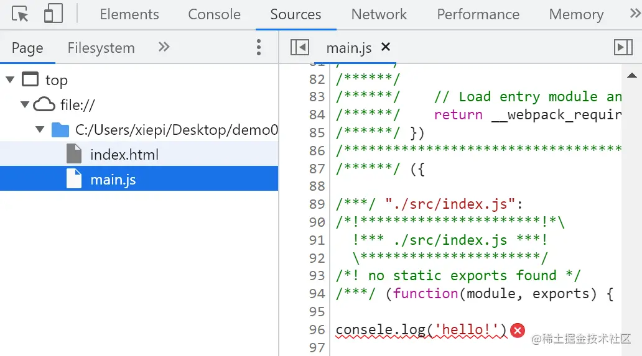Show more navigator tabs chevron

click(164, 47)
